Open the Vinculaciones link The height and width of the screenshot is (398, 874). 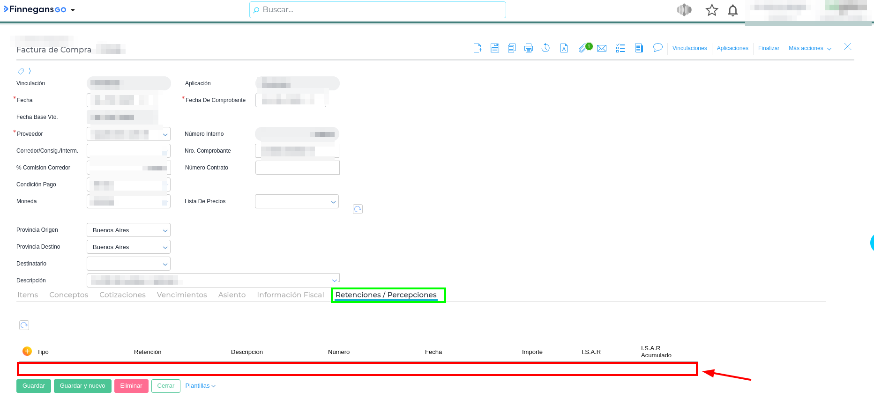[x=690, y=48]
